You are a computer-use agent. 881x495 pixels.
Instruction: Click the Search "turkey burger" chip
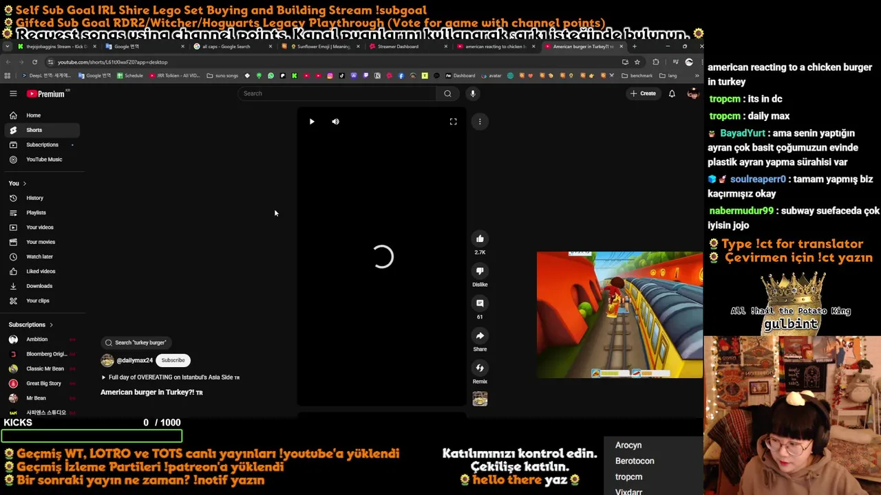click(x=135, y=342)
